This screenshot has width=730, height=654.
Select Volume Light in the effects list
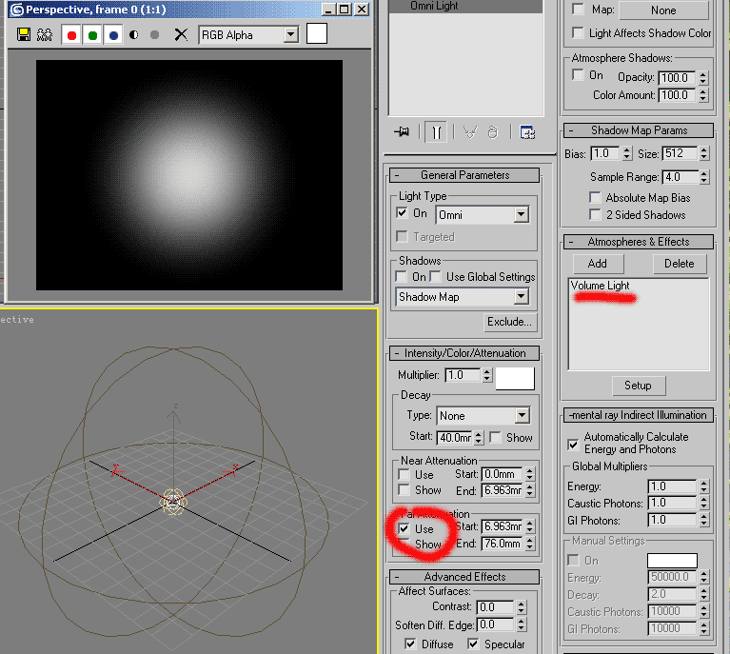600,286
